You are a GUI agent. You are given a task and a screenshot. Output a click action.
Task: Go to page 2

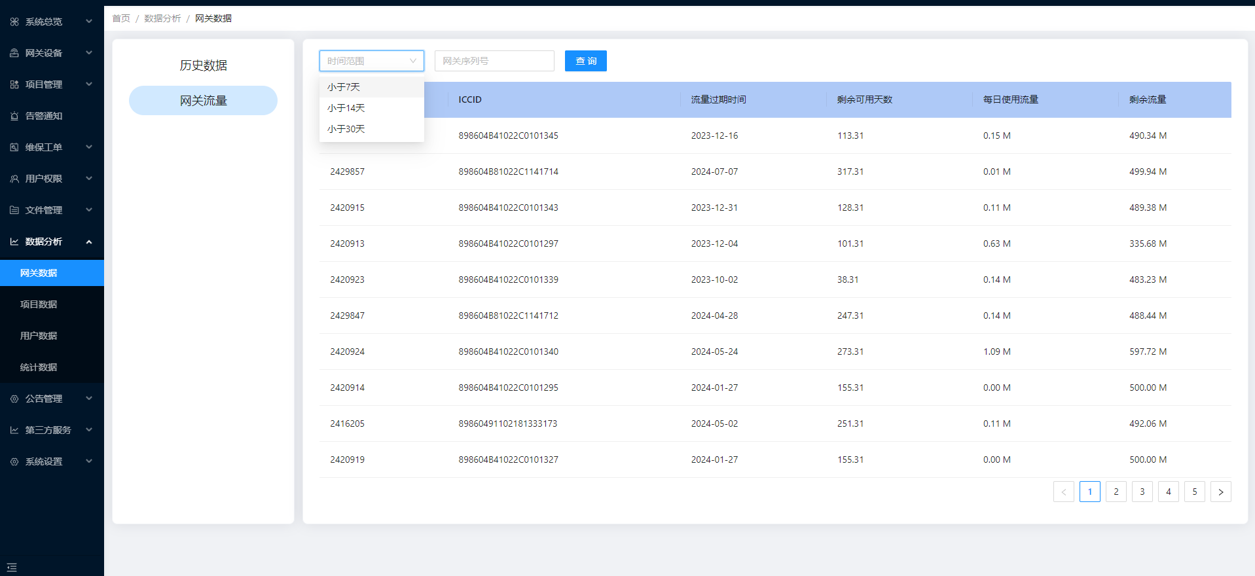click(1116, 492)
